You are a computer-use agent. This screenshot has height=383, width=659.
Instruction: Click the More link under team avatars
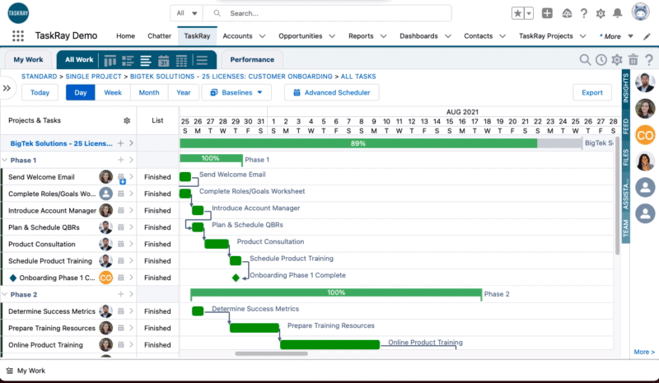tap(644, 352)
